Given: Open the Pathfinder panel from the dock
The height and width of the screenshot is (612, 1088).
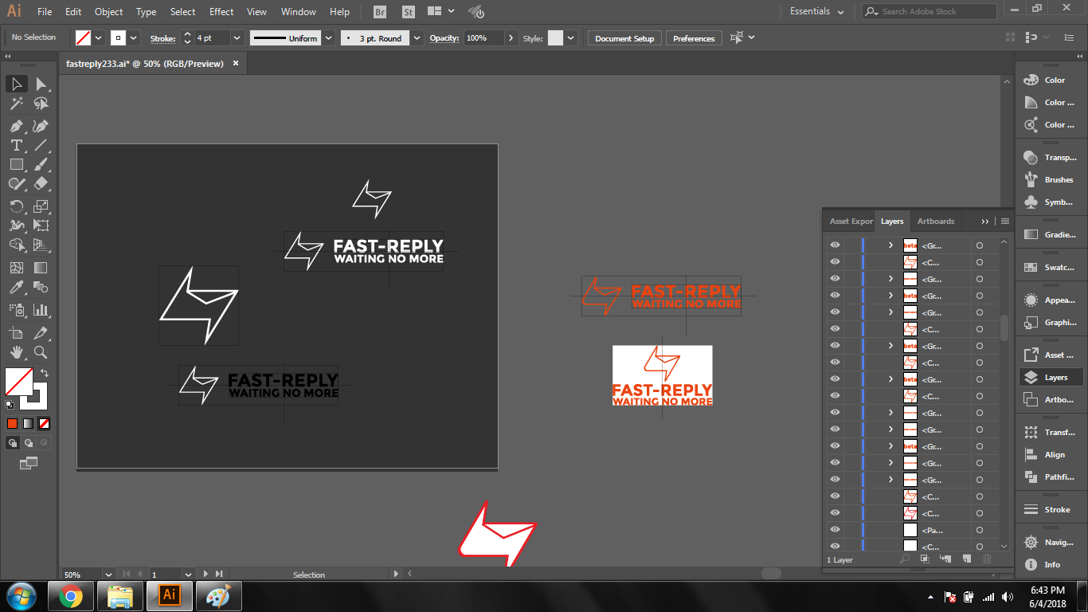Looking at the screenshot, I should click(x=1049, y=477).
